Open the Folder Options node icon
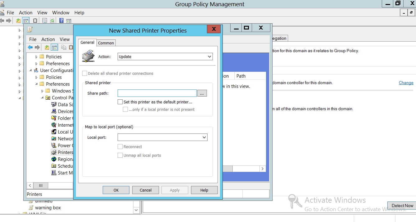This screenshot has width=416, height=222. coord(54,118)
